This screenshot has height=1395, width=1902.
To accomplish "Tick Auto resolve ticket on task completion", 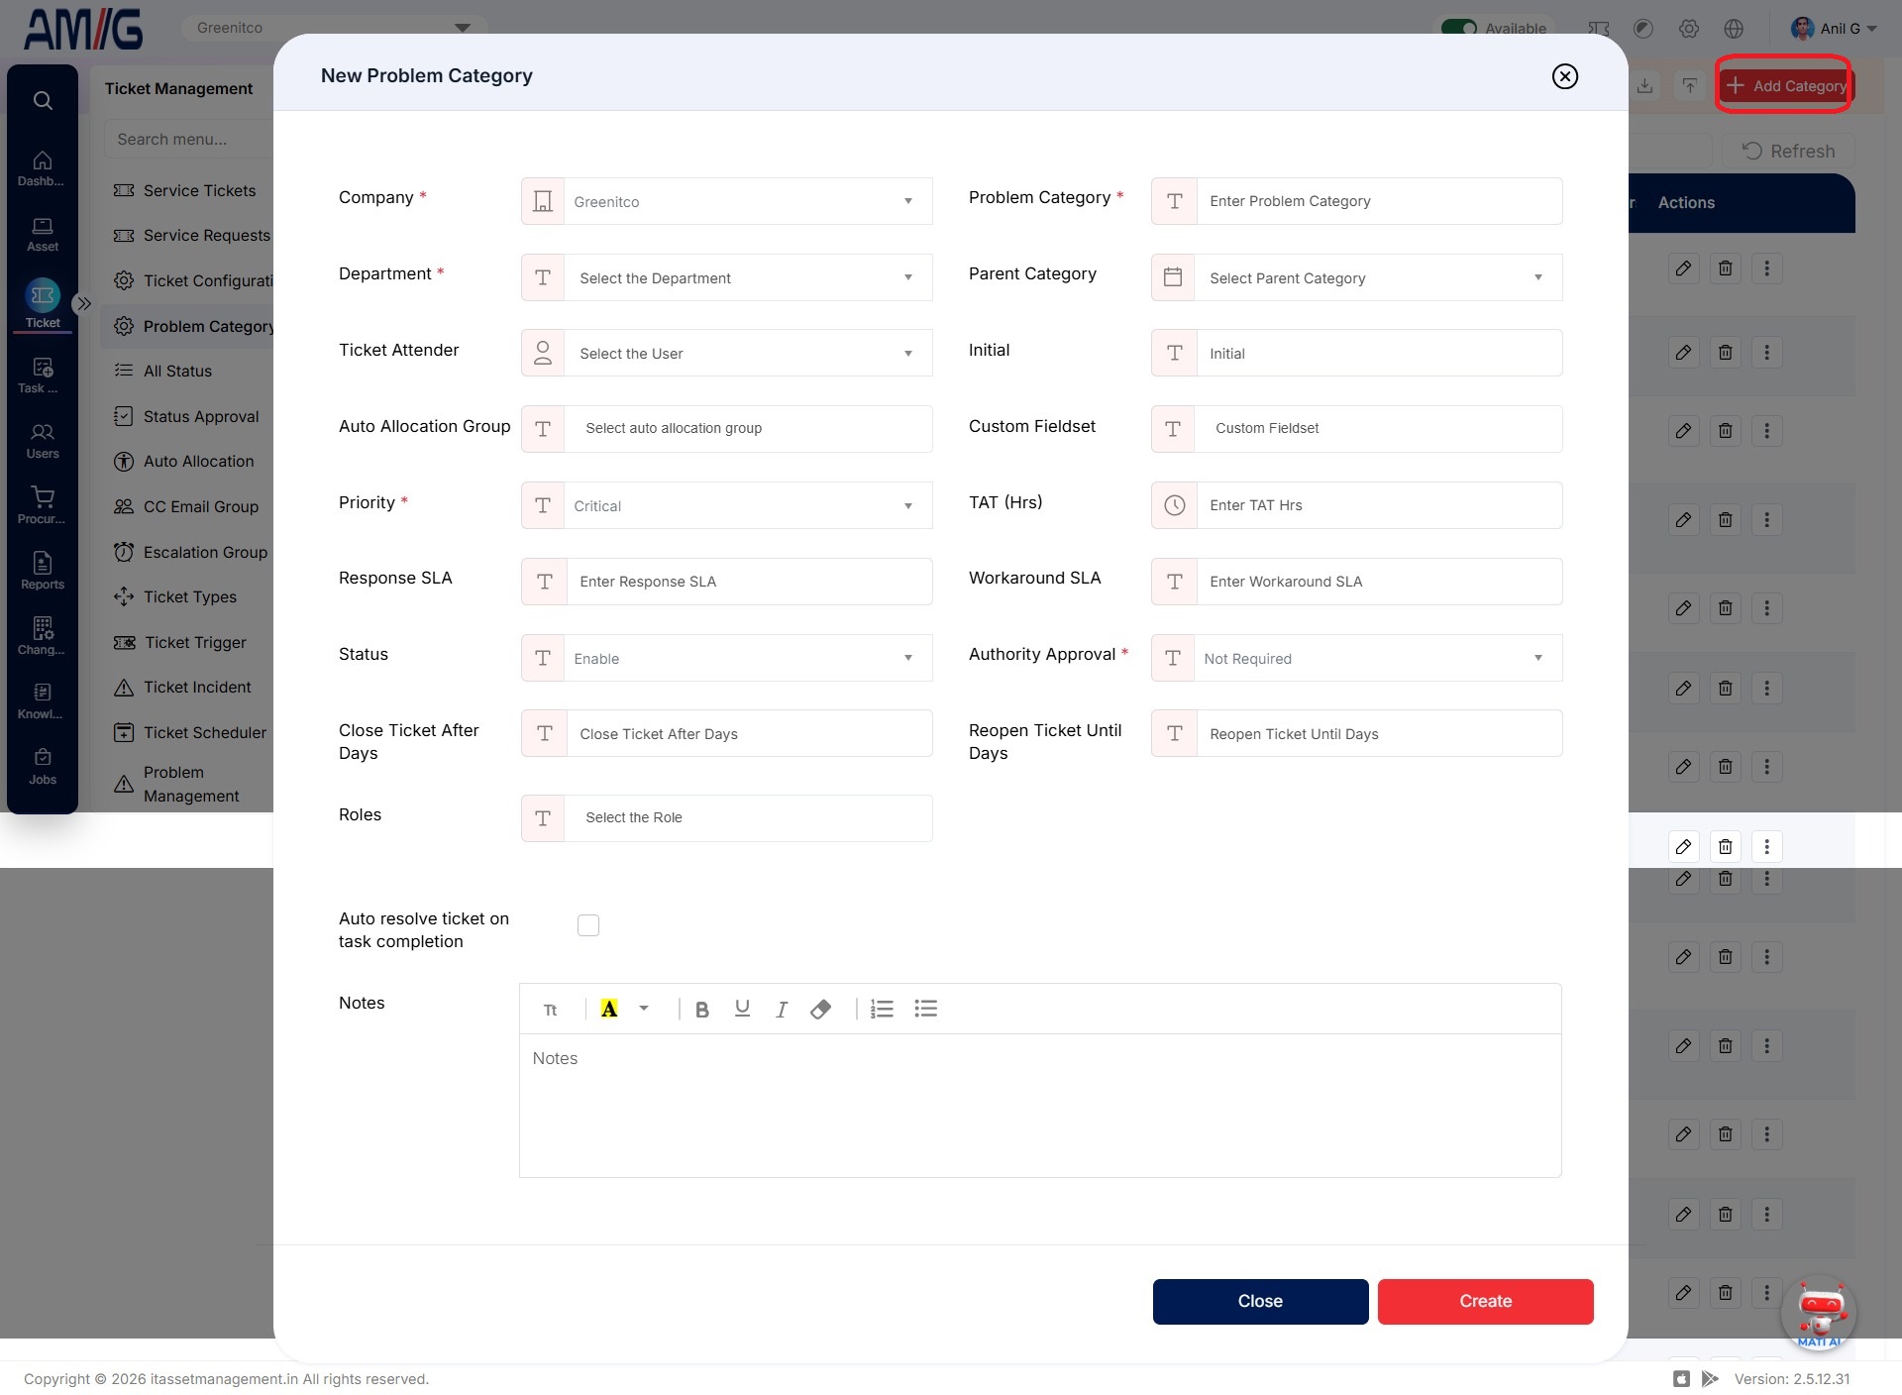I will (x=588, y=925).
